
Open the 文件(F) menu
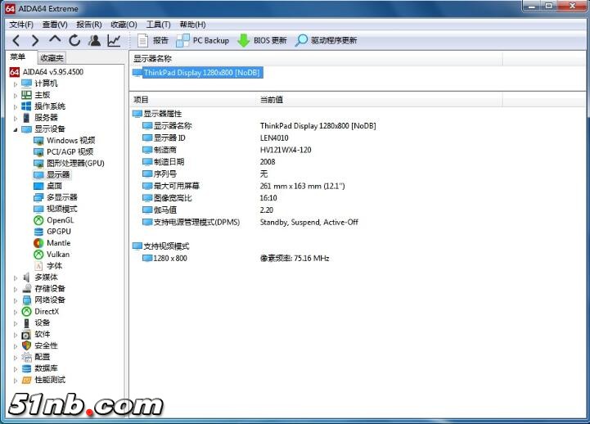20,25
